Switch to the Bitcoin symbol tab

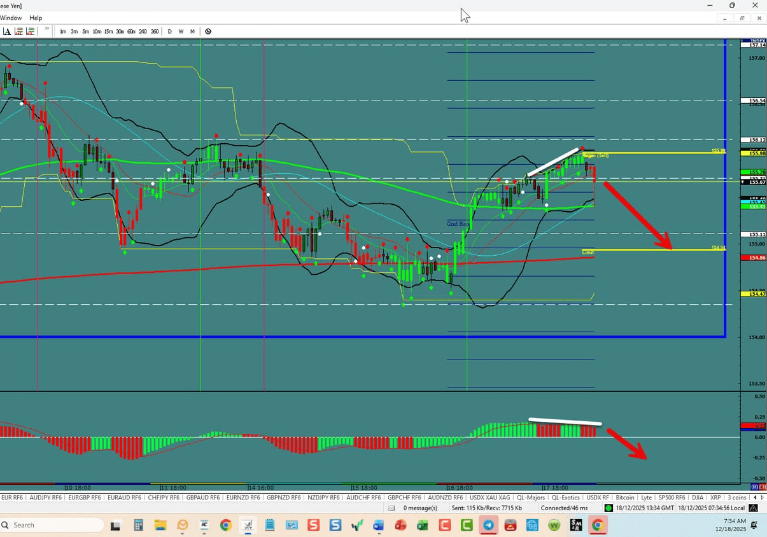[624, 497]
